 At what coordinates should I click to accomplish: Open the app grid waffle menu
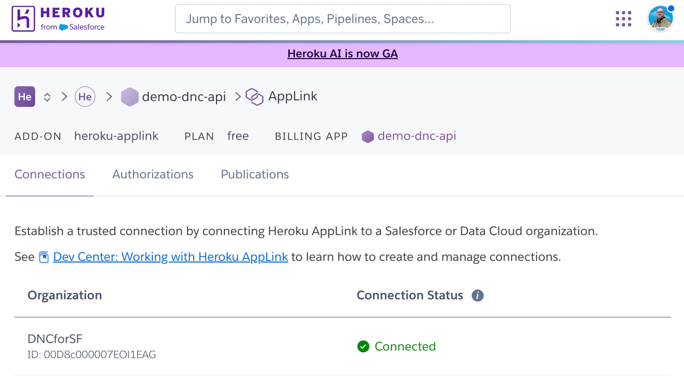[623, 19]
